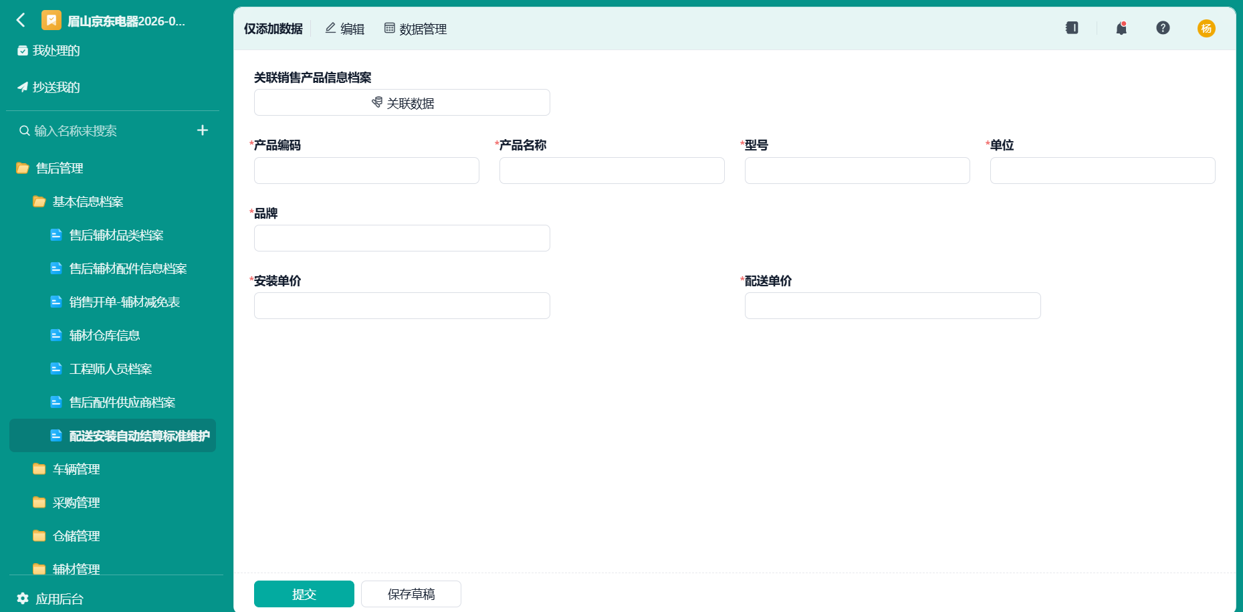Open 抄送我的 in the sidebar

click(x=56, y=88)
